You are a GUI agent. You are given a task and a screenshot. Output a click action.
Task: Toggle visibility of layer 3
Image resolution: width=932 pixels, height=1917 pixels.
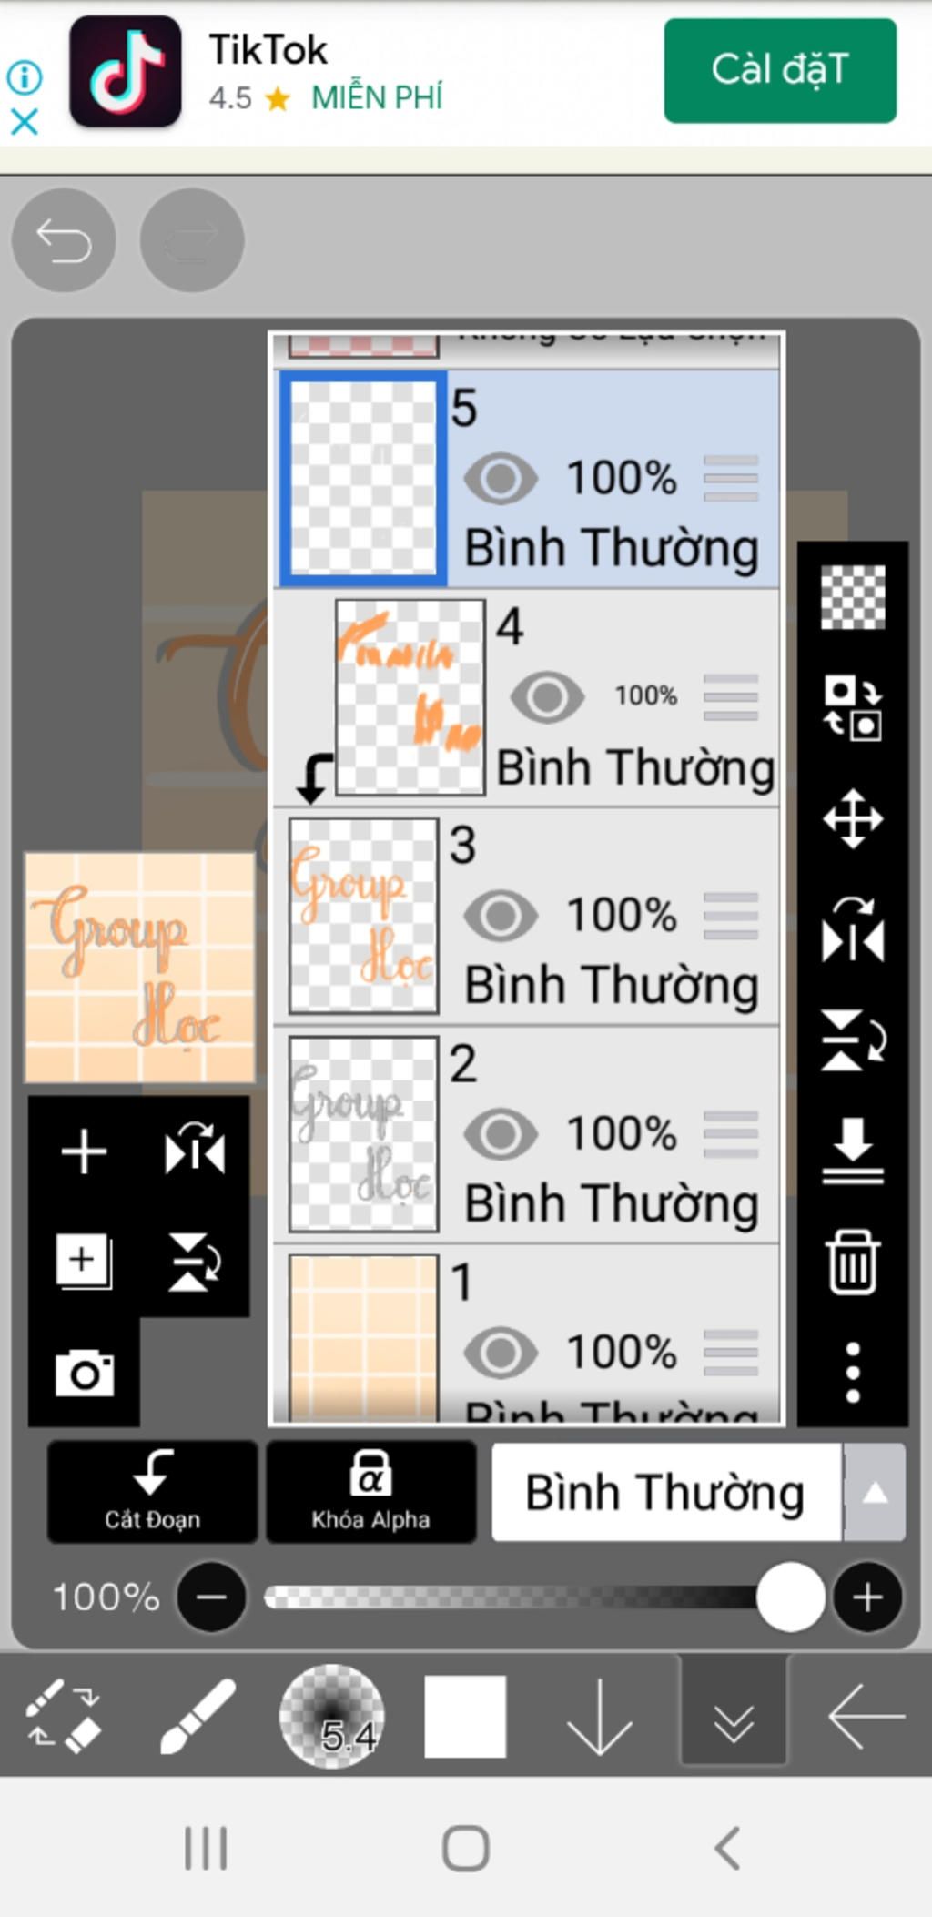pos(501,916)
